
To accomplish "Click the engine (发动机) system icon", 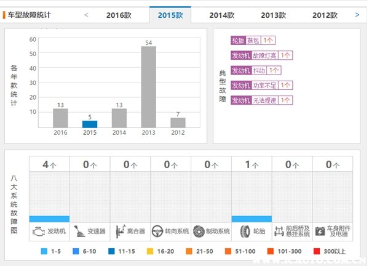I will 38,232.
